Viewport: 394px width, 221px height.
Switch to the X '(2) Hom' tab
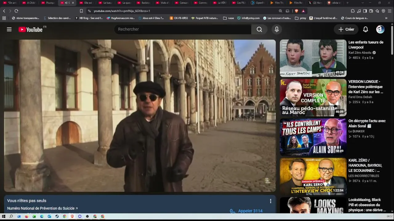click(x=316, y=3)
